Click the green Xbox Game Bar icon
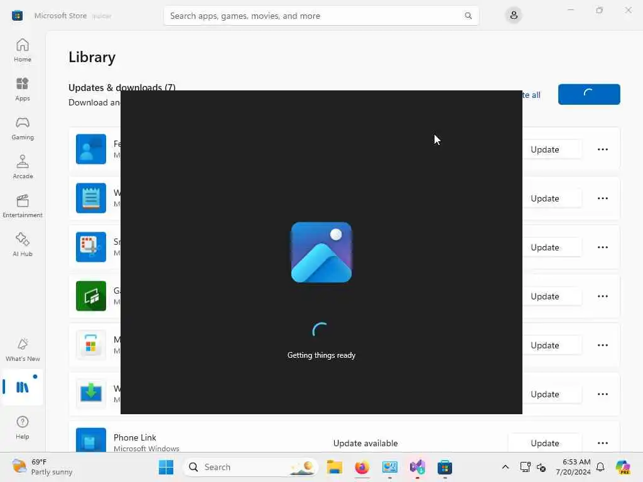Image resolution: width=643 pixels, height=482 pixels. pyautogui.click(x=91, y=296)
